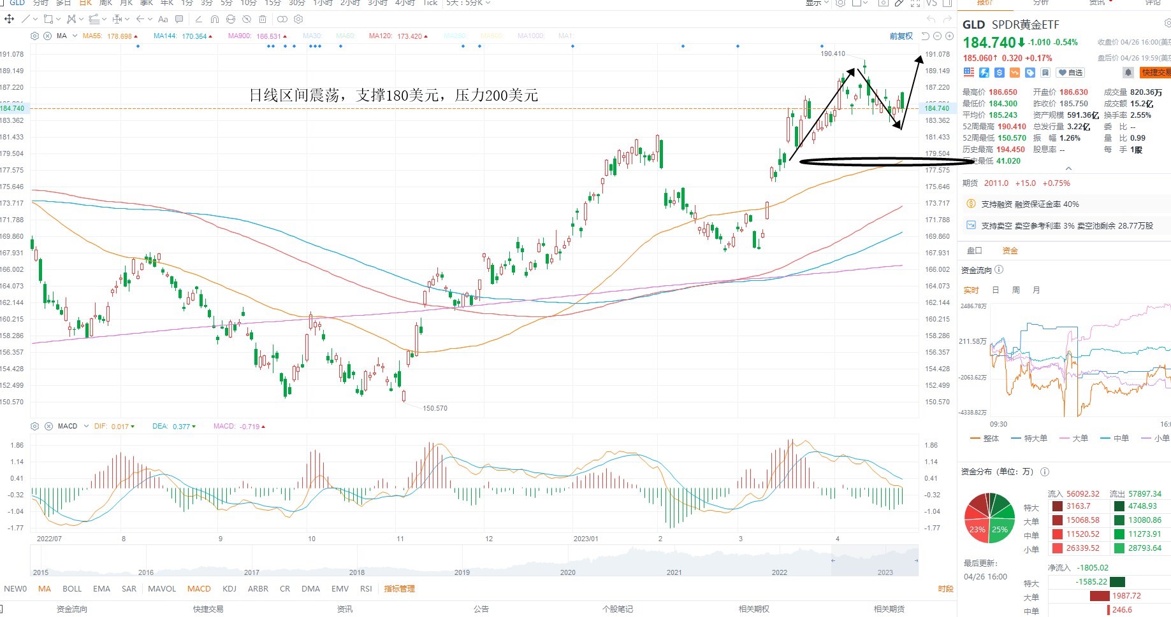This screenshot has width=1171, height=617.
Task: Zoom out chart with minus circle icon
Action: (x=938, y=36)
